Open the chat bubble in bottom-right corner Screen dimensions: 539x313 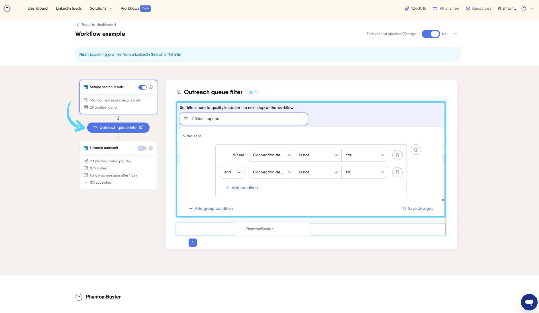(x=529, y=302)
